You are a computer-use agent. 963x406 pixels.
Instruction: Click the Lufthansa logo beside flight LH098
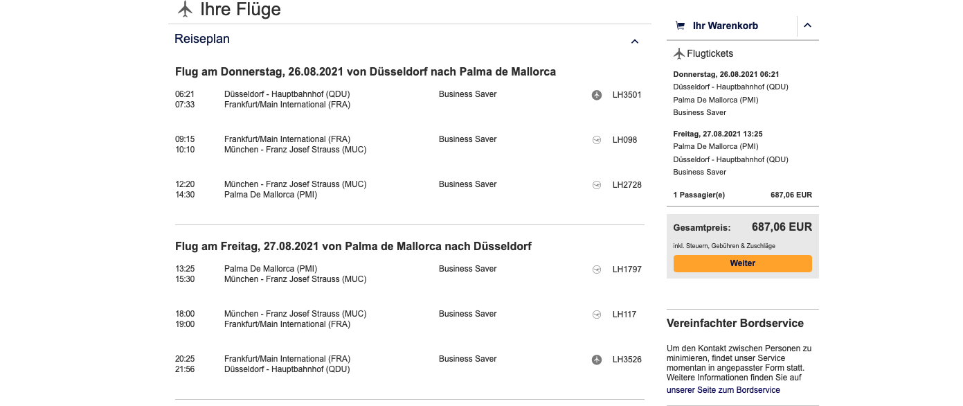point(597,140)
